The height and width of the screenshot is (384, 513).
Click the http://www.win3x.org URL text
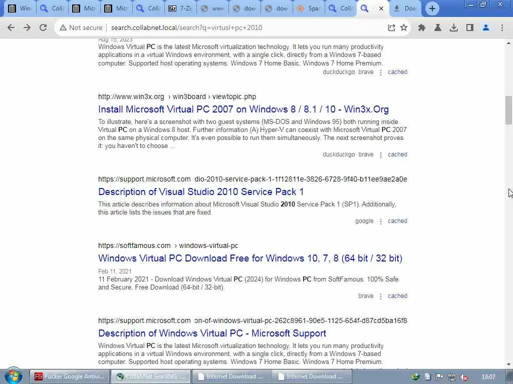[131, 96]
